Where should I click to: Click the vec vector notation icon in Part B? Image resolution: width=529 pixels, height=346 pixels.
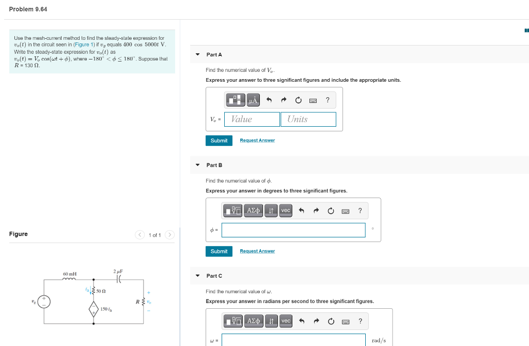[285, 210]
